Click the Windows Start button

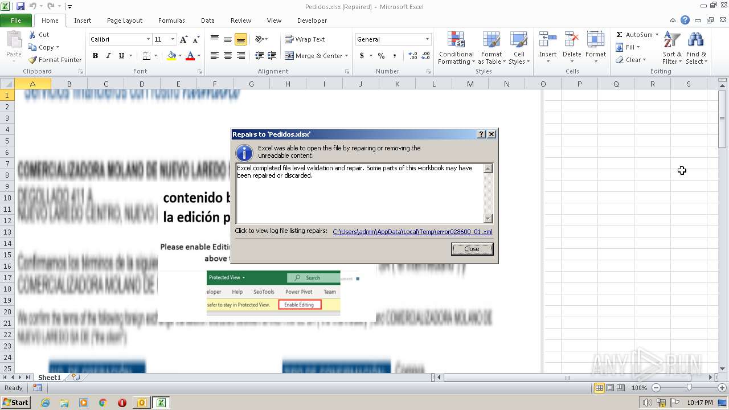pyautogui.click(x=15, y=403)
